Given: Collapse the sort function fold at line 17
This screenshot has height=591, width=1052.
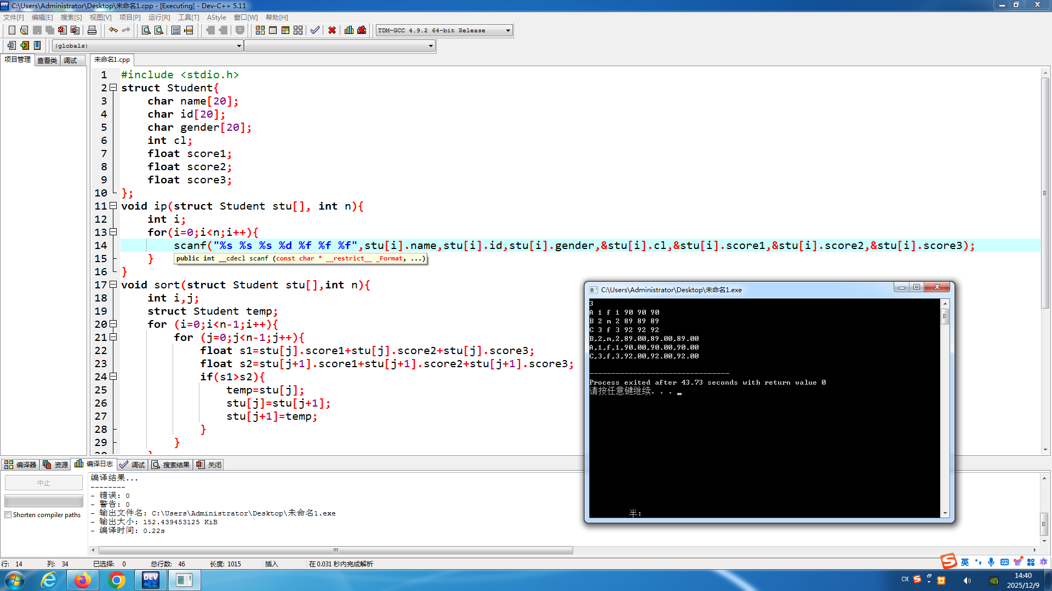Looking at the screenshot, I should [113, 285].
